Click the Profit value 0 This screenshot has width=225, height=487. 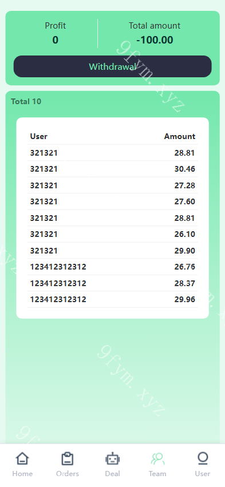coord(56,40)
